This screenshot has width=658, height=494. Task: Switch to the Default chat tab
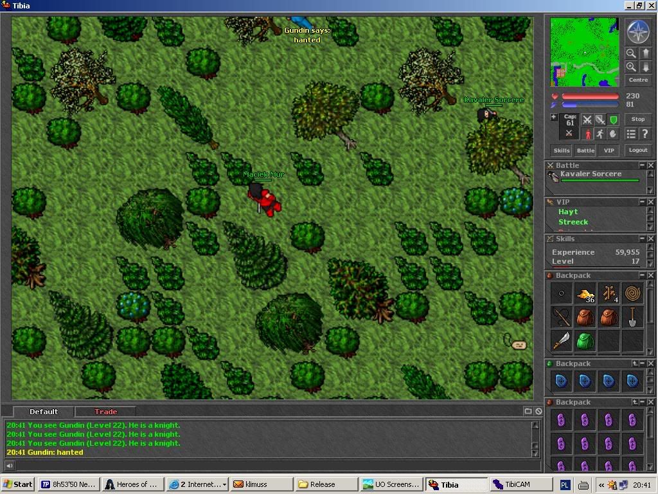44,412
